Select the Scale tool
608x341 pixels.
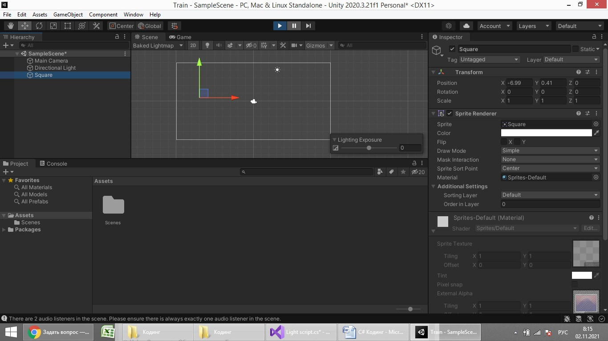53,26
